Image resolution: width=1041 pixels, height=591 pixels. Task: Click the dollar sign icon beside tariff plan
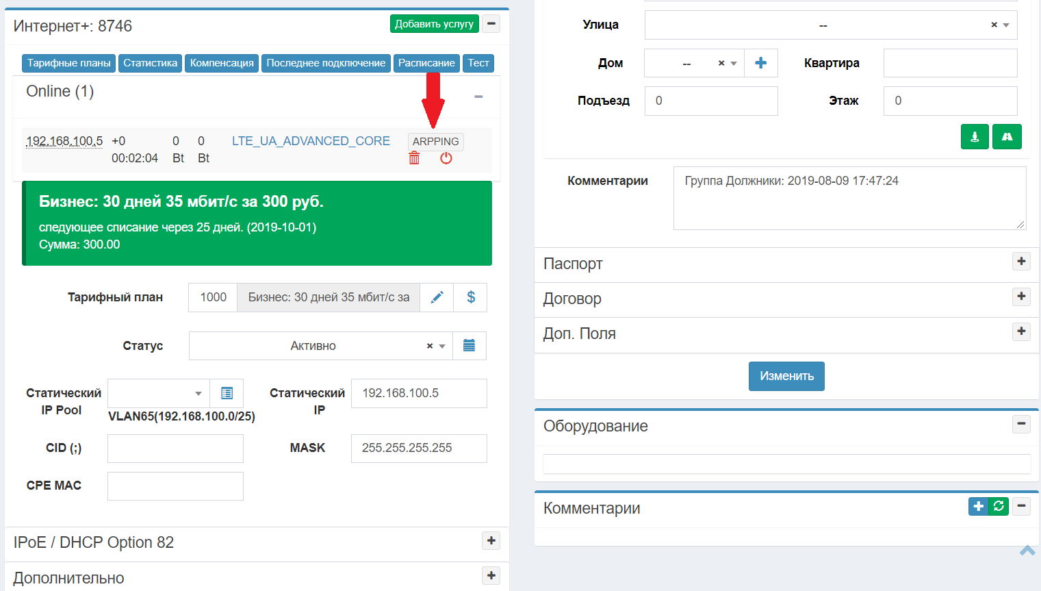[x=471, y=297]
